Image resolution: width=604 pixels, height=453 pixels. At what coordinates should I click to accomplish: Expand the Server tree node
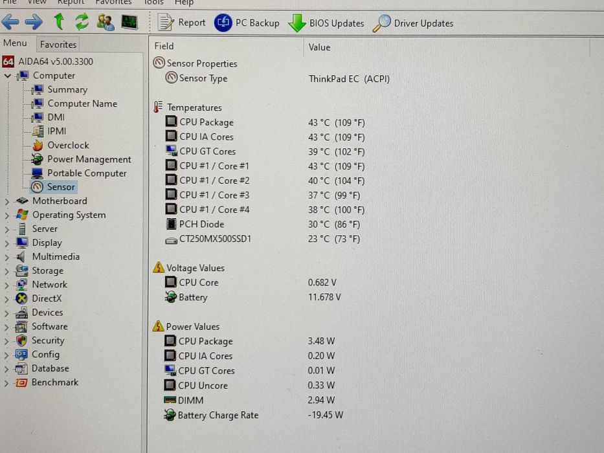point(6,229)
